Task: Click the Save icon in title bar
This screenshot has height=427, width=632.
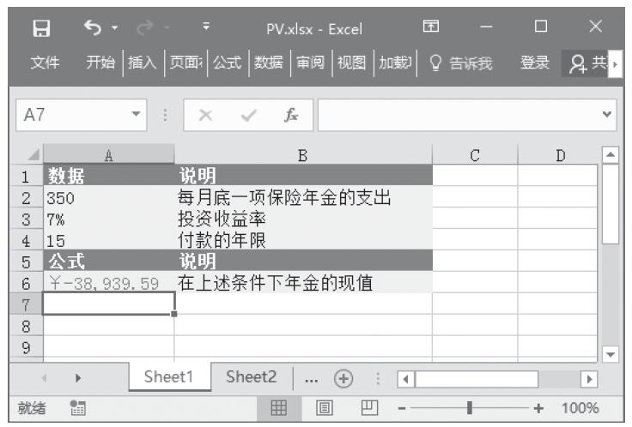Action: click(39, 28)
